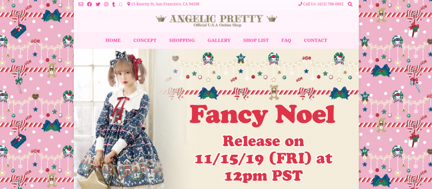Open the Twitter bird icon
432x189 pixels.
pos(98,4)
